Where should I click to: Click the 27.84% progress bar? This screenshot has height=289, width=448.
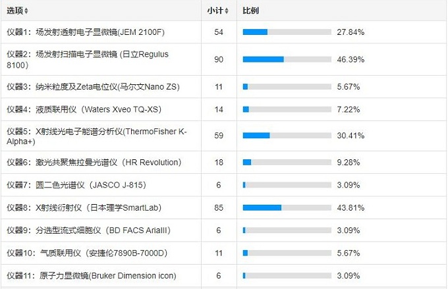(x=287, y=32)
